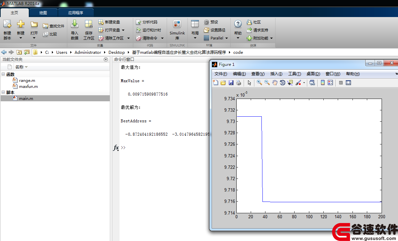Select the pan hand tool
The image size is (398, 241).
pos(274,83)
